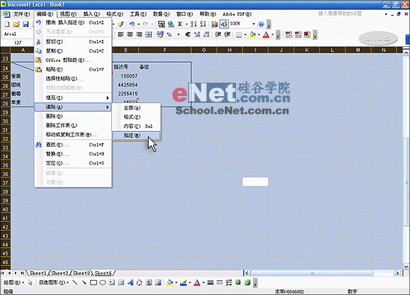410x295 pixels.
Task: Click the increase indent icon
Action: 227,34
